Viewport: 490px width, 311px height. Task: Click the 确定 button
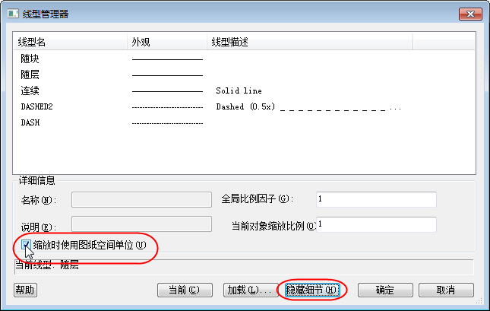pos(385,290)
